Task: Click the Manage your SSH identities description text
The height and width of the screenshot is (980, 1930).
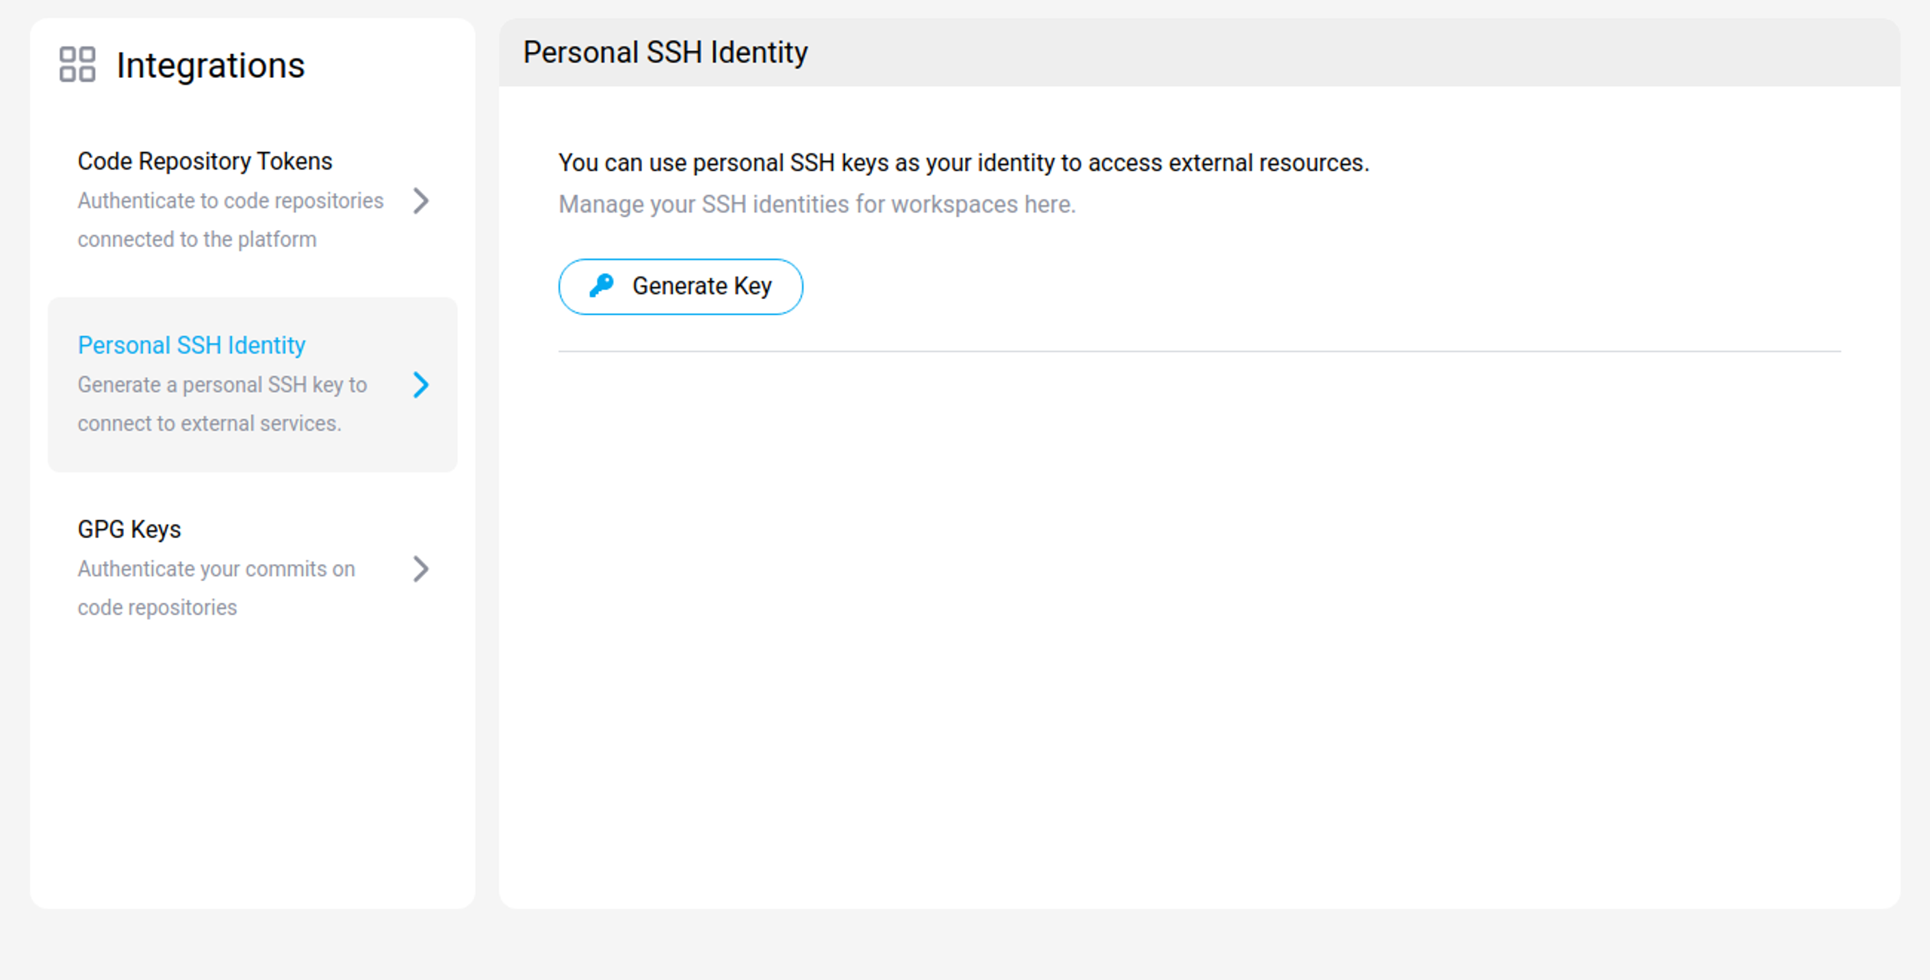Action: (x=817, y=203)
